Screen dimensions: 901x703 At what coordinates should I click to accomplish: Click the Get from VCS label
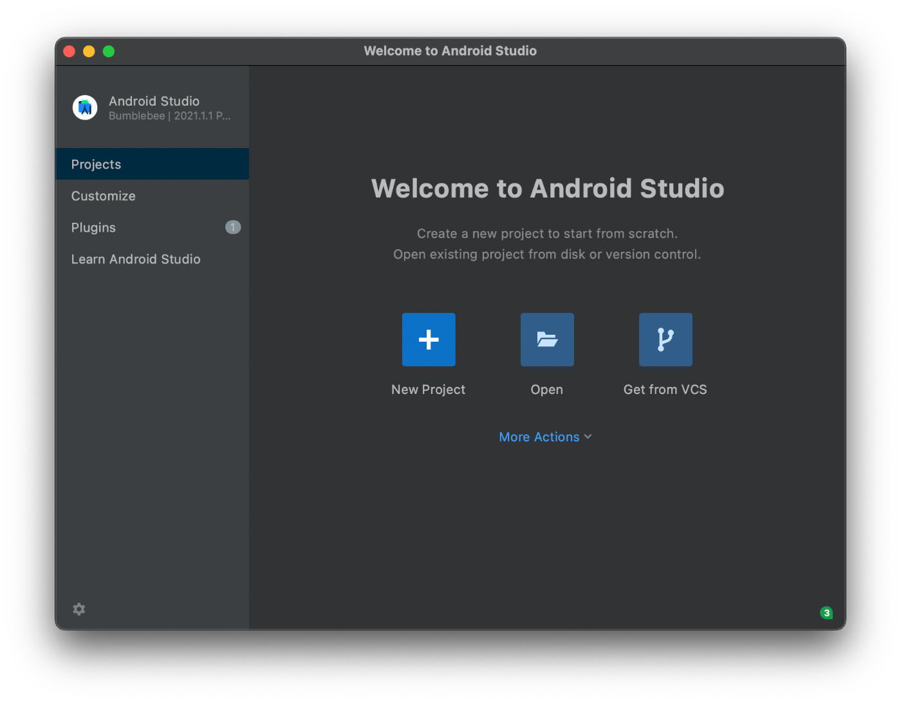coord(665,389)
